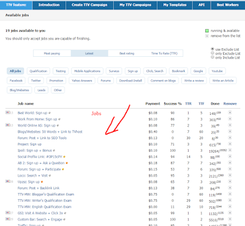Screen dimensions: 245x226
Task: Filter by Leads category
Action: pos(42,90)
